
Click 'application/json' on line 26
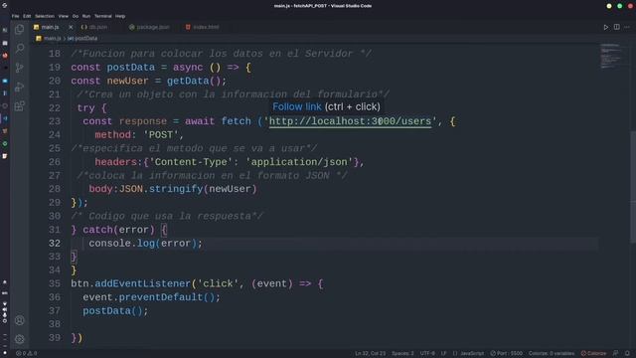pyautogui.click(x=299, y=162)
